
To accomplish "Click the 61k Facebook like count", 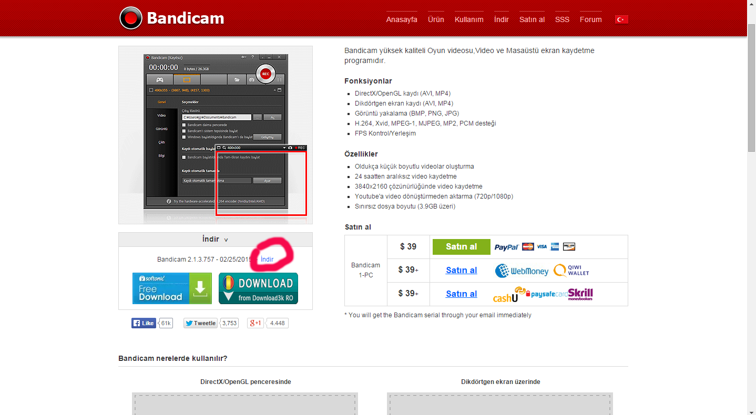I will (166, 323).
